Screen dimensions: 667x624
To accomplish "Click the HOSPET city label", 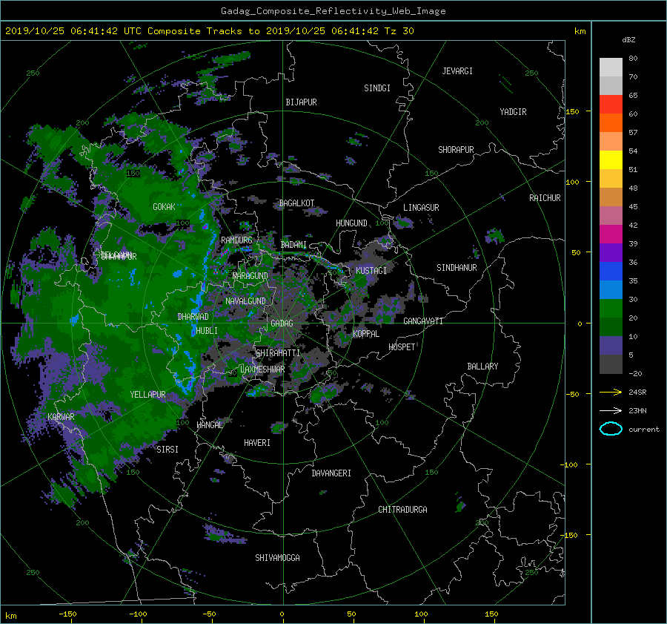I will click(x=402, y=347).
